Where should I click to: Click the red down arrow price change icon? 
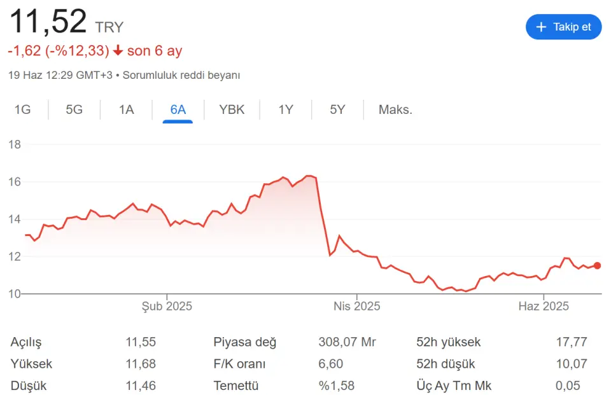click(118, 51)
